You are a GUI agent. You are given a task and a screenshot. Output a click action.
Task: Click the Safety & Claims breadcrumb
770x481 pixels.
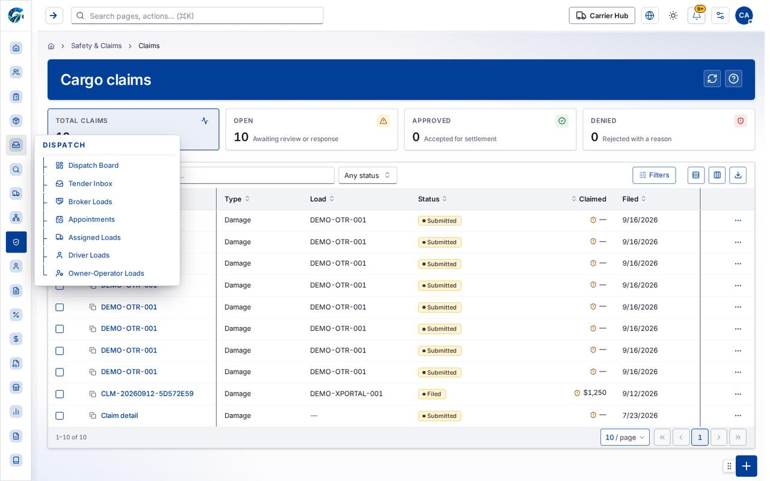pos(96,46)
